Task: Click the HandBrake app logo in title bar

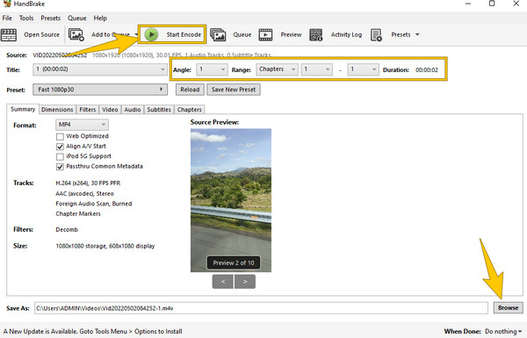Action: (x=6, y=4)
